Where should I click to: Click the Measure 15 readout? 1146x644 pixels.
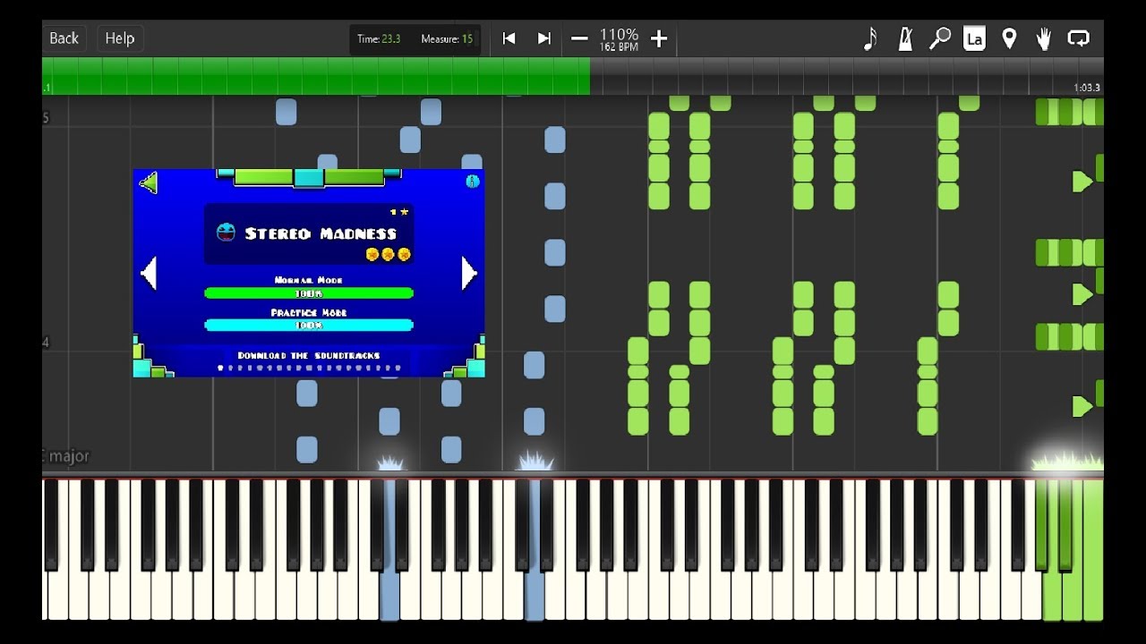pyautogui.click(x=447, y=39)
